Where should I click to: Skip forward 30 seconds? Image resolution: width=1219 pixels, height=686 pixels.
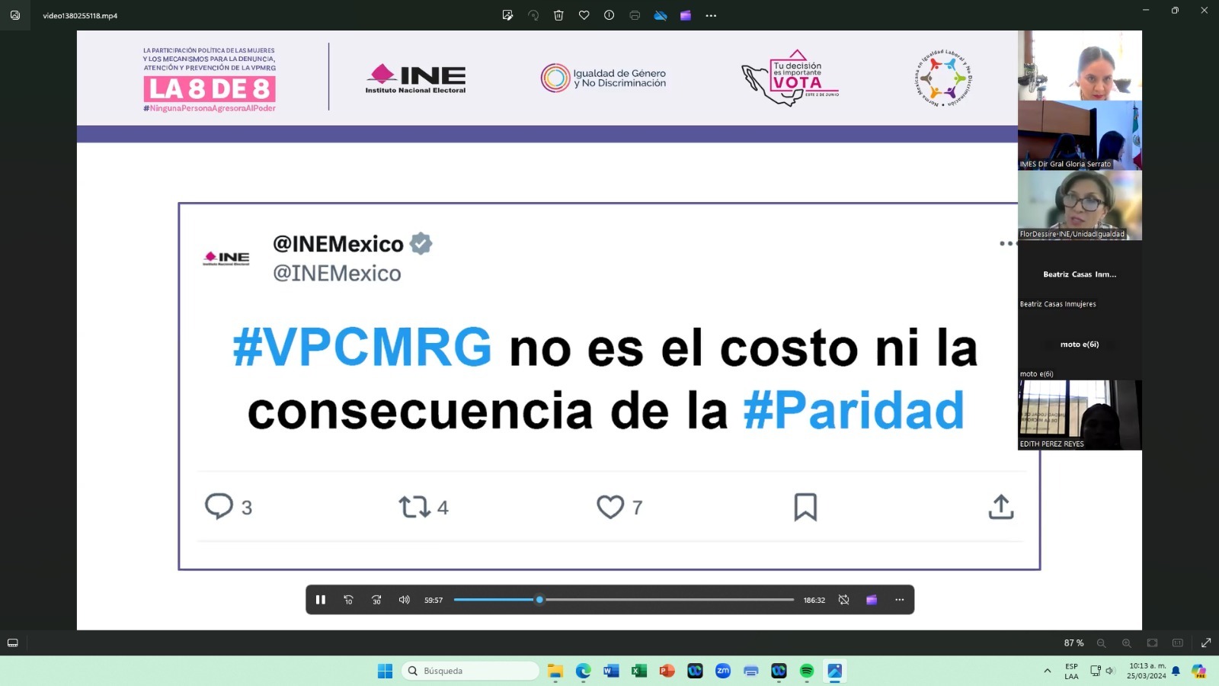click(x=376, y=600)
